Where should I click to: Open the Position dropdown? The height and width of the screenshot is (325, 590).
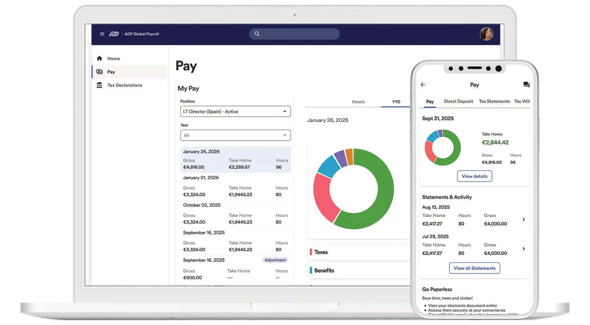235,112
